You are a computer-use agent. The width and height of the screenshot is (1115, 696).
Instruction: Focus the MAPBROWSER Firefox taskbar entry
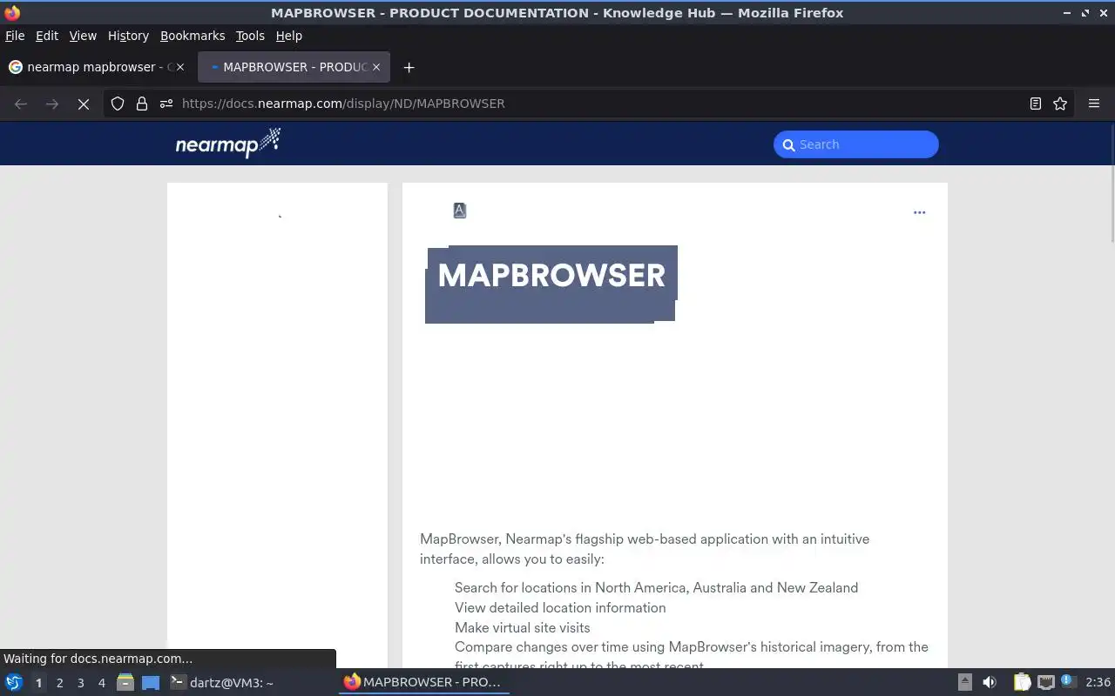point(423,683)
